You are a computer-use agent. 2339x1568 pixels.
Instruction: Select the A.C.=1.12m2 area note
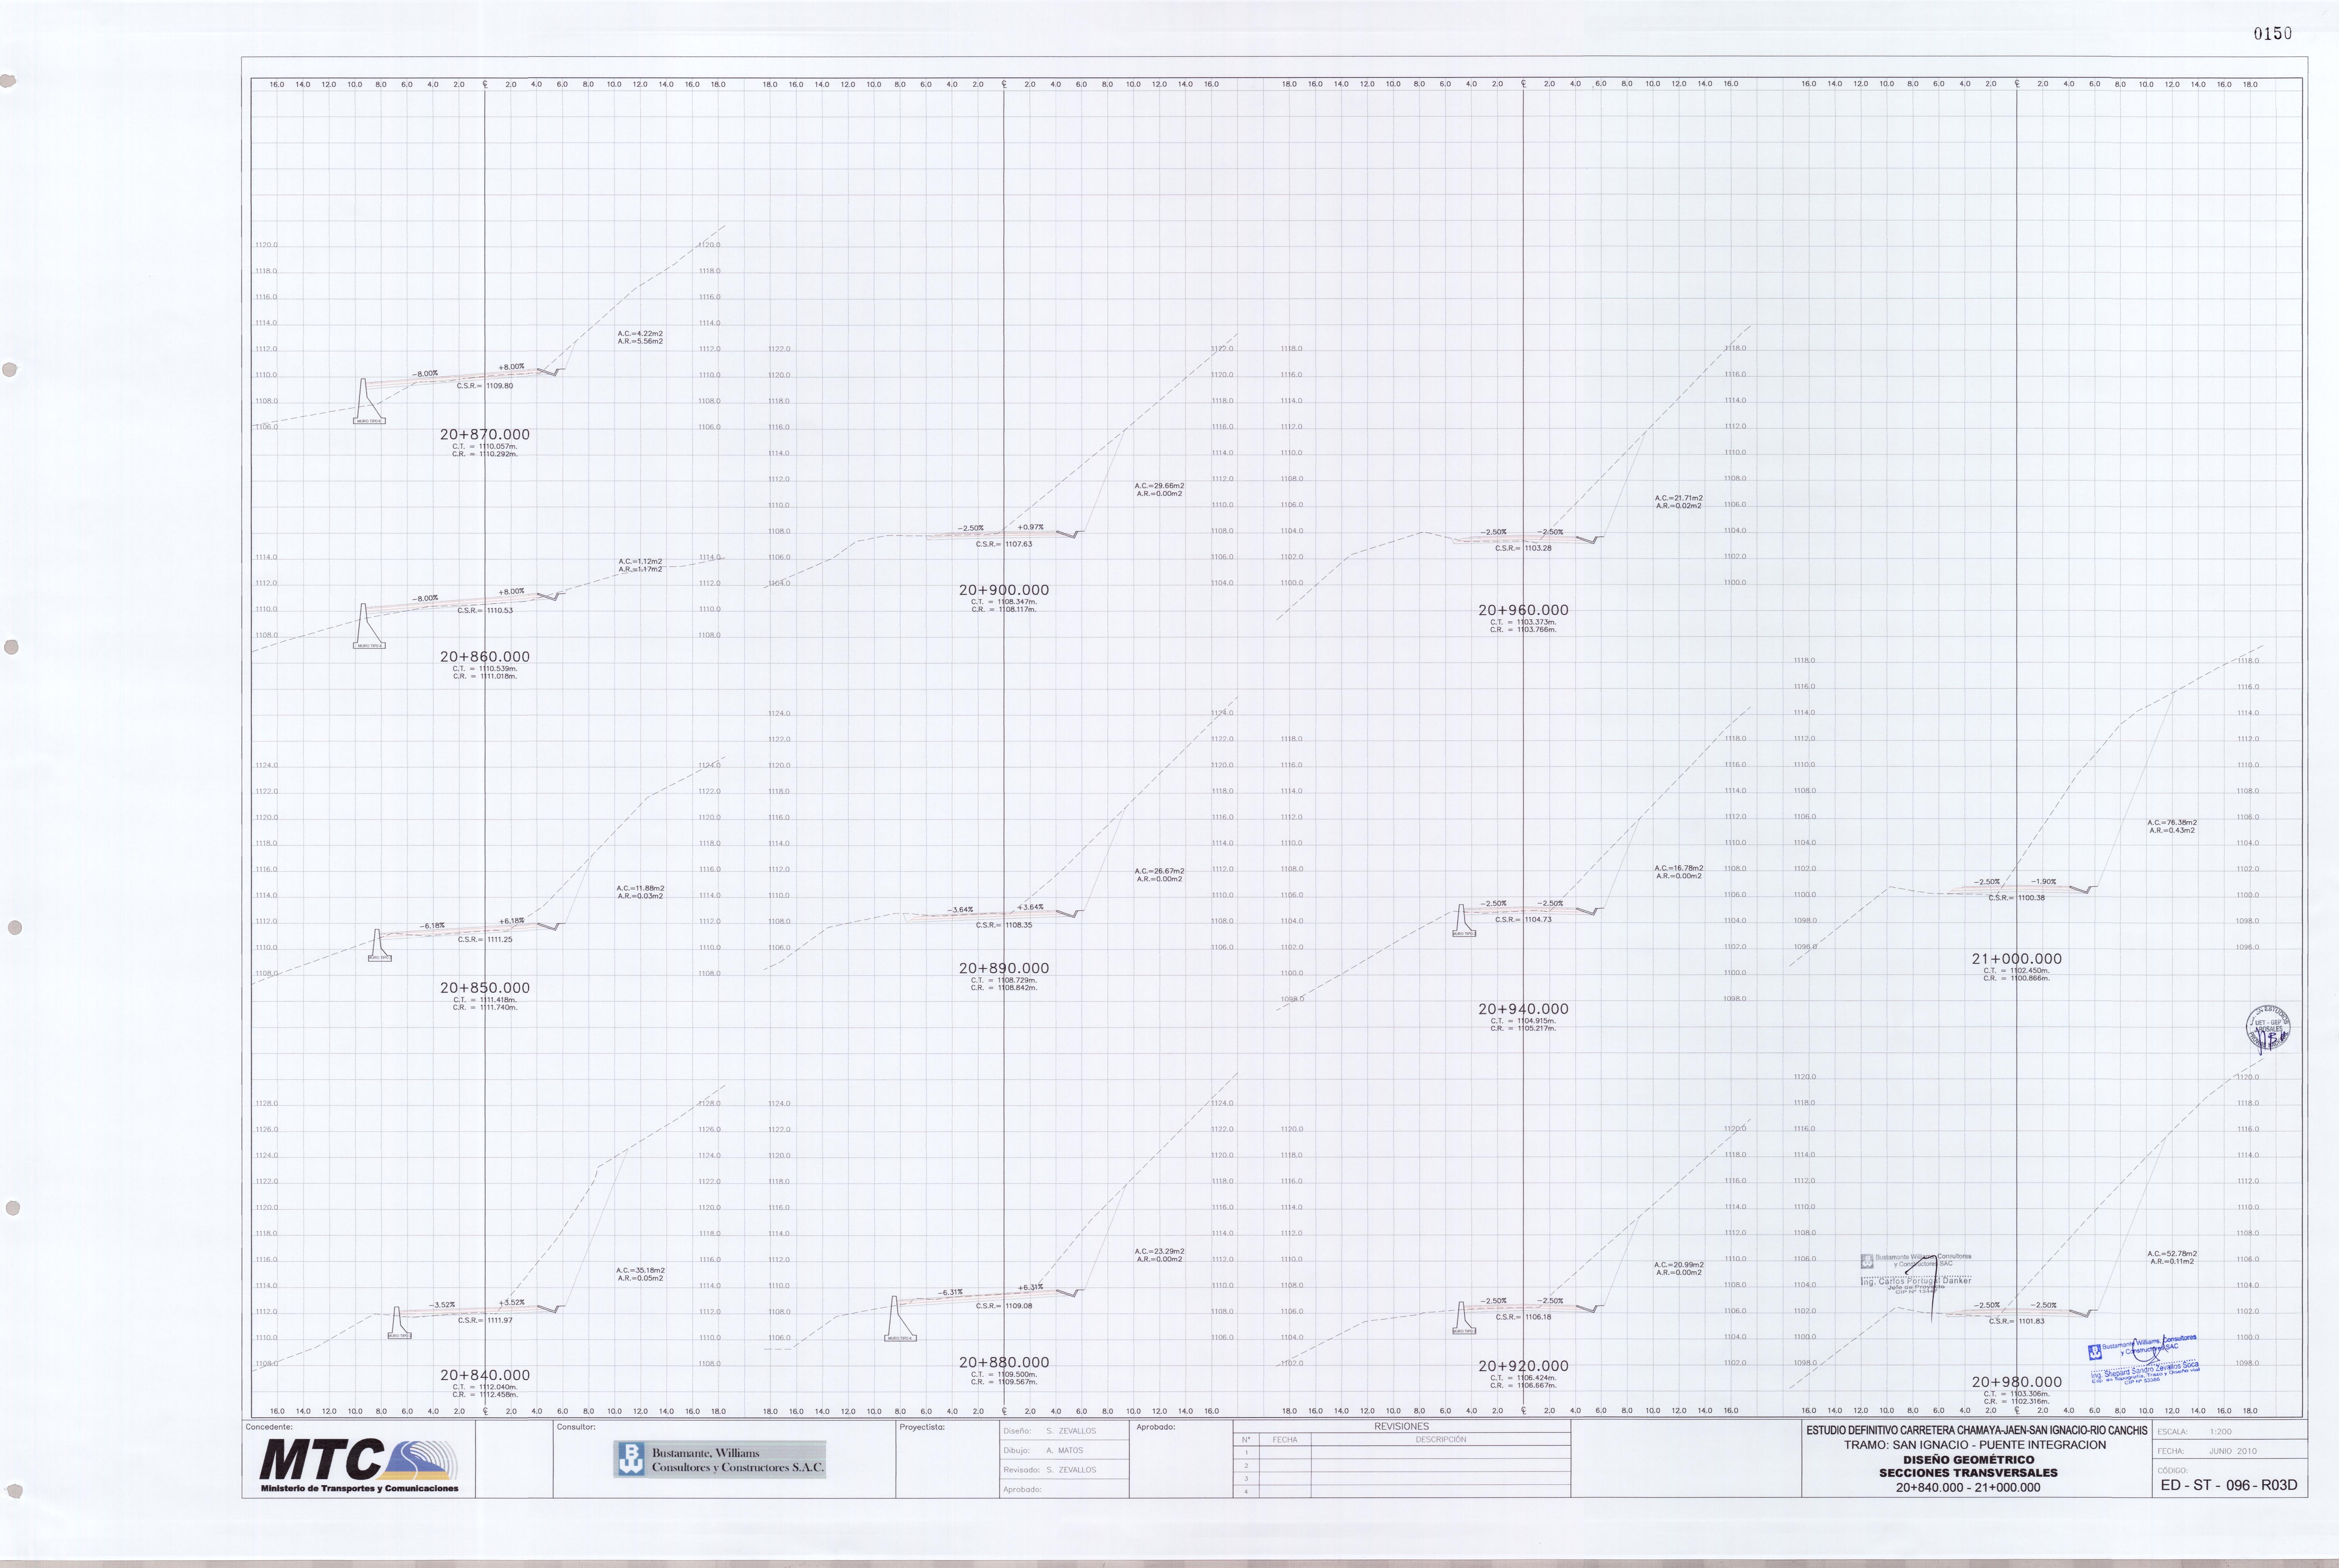tap(640, 562)
